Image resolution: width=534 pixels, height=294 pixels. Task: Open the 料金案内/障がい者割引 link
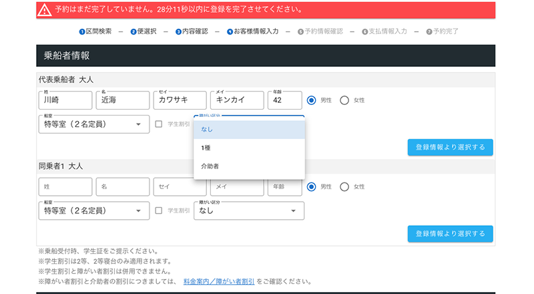(x=218, y=282)
